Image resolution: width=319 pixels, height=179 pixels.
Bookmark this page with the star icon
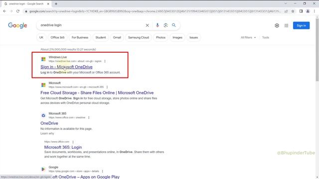[293, 11]
